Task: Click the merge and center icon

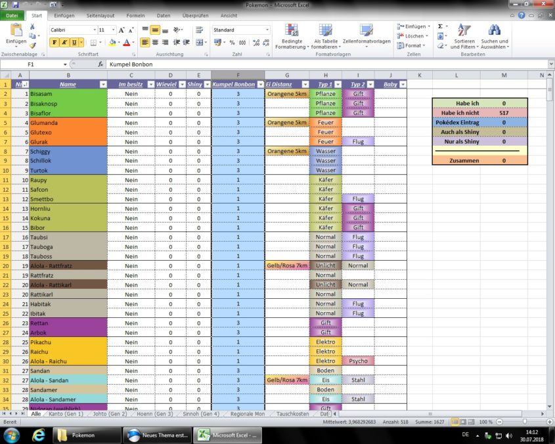Action: pos(200,43)
